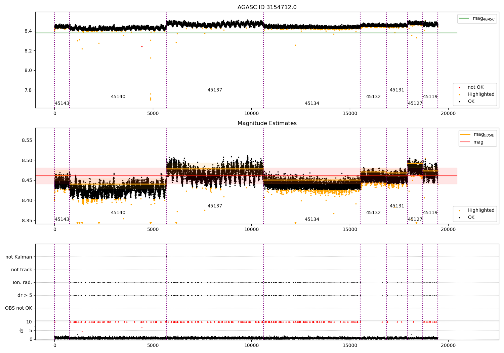
Task: Click the 'Ion. rad.' axis label
Action: click(x=23, y=283)
